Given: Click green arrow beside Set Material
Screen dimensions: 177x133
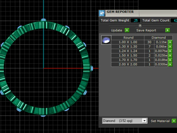Looking at the screenshot, I should click(x=174, y=121).
